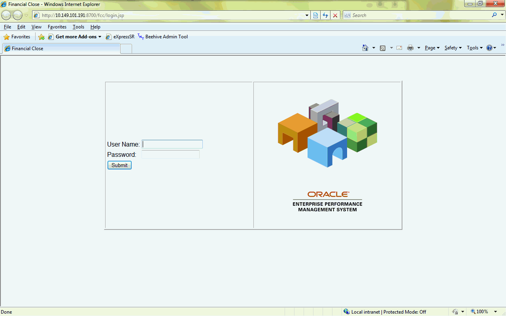
Task: Run search with the magnifying glass icon
Action: (x=494, y=15)
